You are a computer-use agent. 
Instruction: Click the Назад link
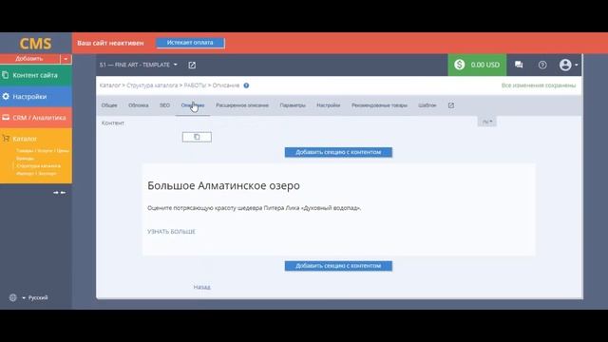(202, 287)
